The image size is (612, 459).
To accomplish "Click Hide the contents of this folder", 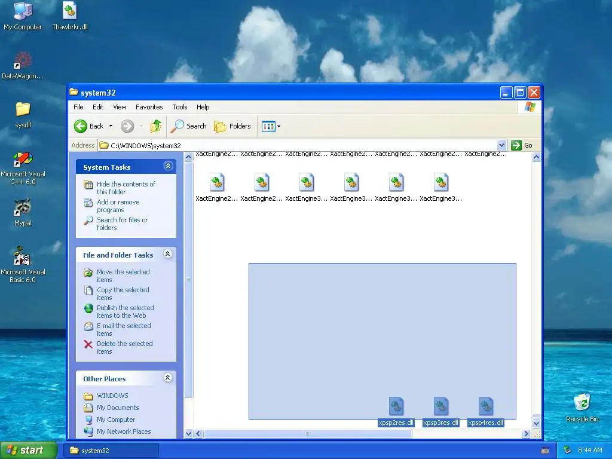I will [126, 188].
